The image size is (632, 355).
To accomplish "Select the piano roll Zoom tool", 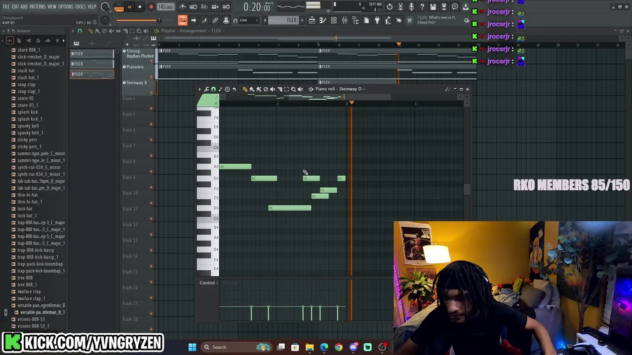I will (293, 89).
